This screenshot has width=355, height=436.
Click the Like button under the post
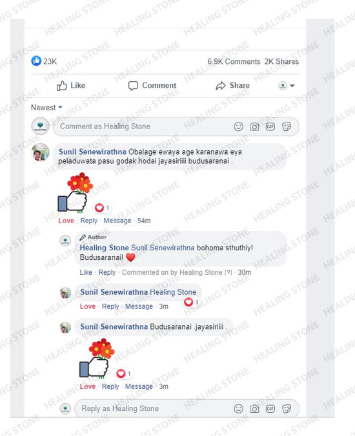coord(70,86)
